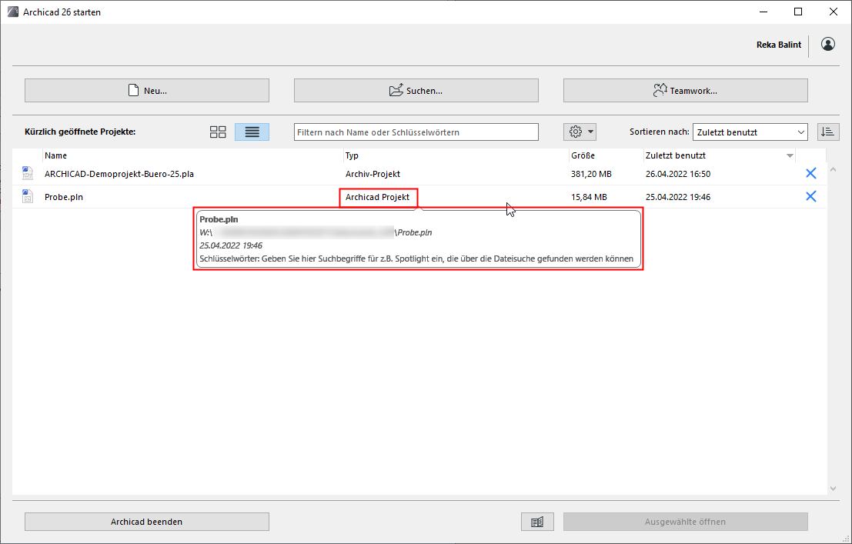Minimize the Archicad 26 starten window

(x=762, y=12)
